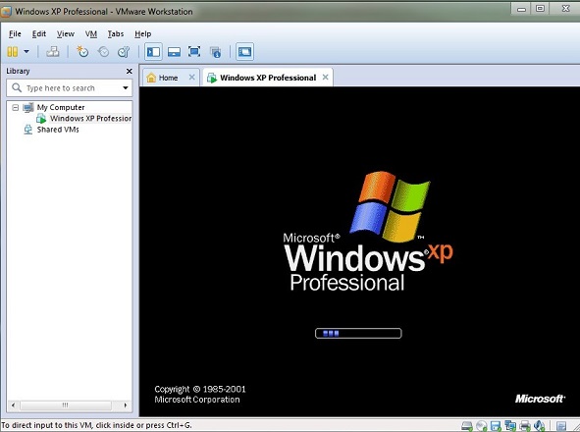Click the Unity mode toolbar icon
580x432 pixels.
point(215,52)
